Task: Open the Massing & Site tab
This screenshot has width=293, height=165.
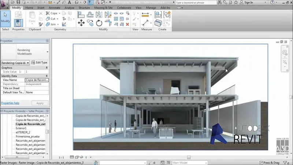Action: 104,7
